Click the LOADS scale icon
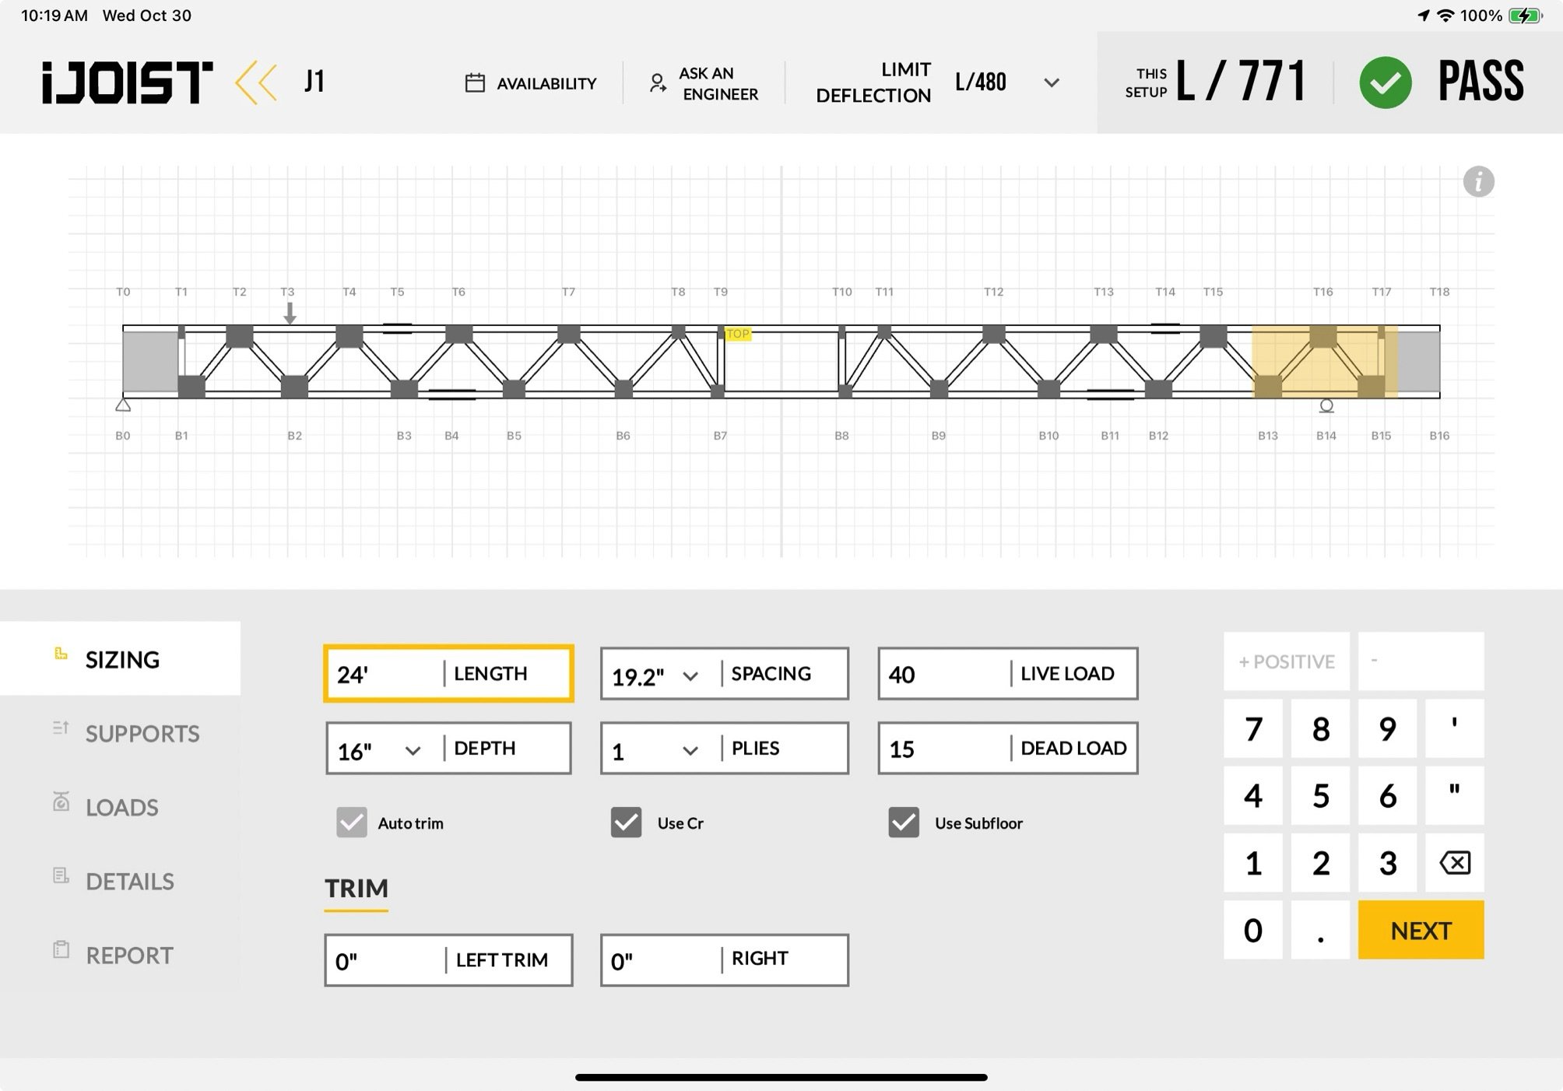This screenshot has width=1563, height=1091. pos(61,802)
